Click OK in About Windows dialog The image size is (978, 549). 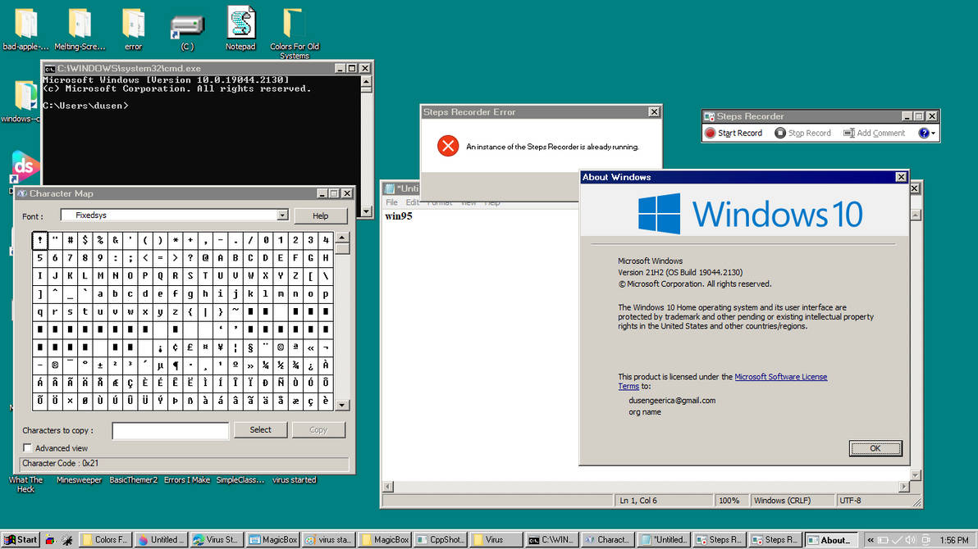[875, 448]
